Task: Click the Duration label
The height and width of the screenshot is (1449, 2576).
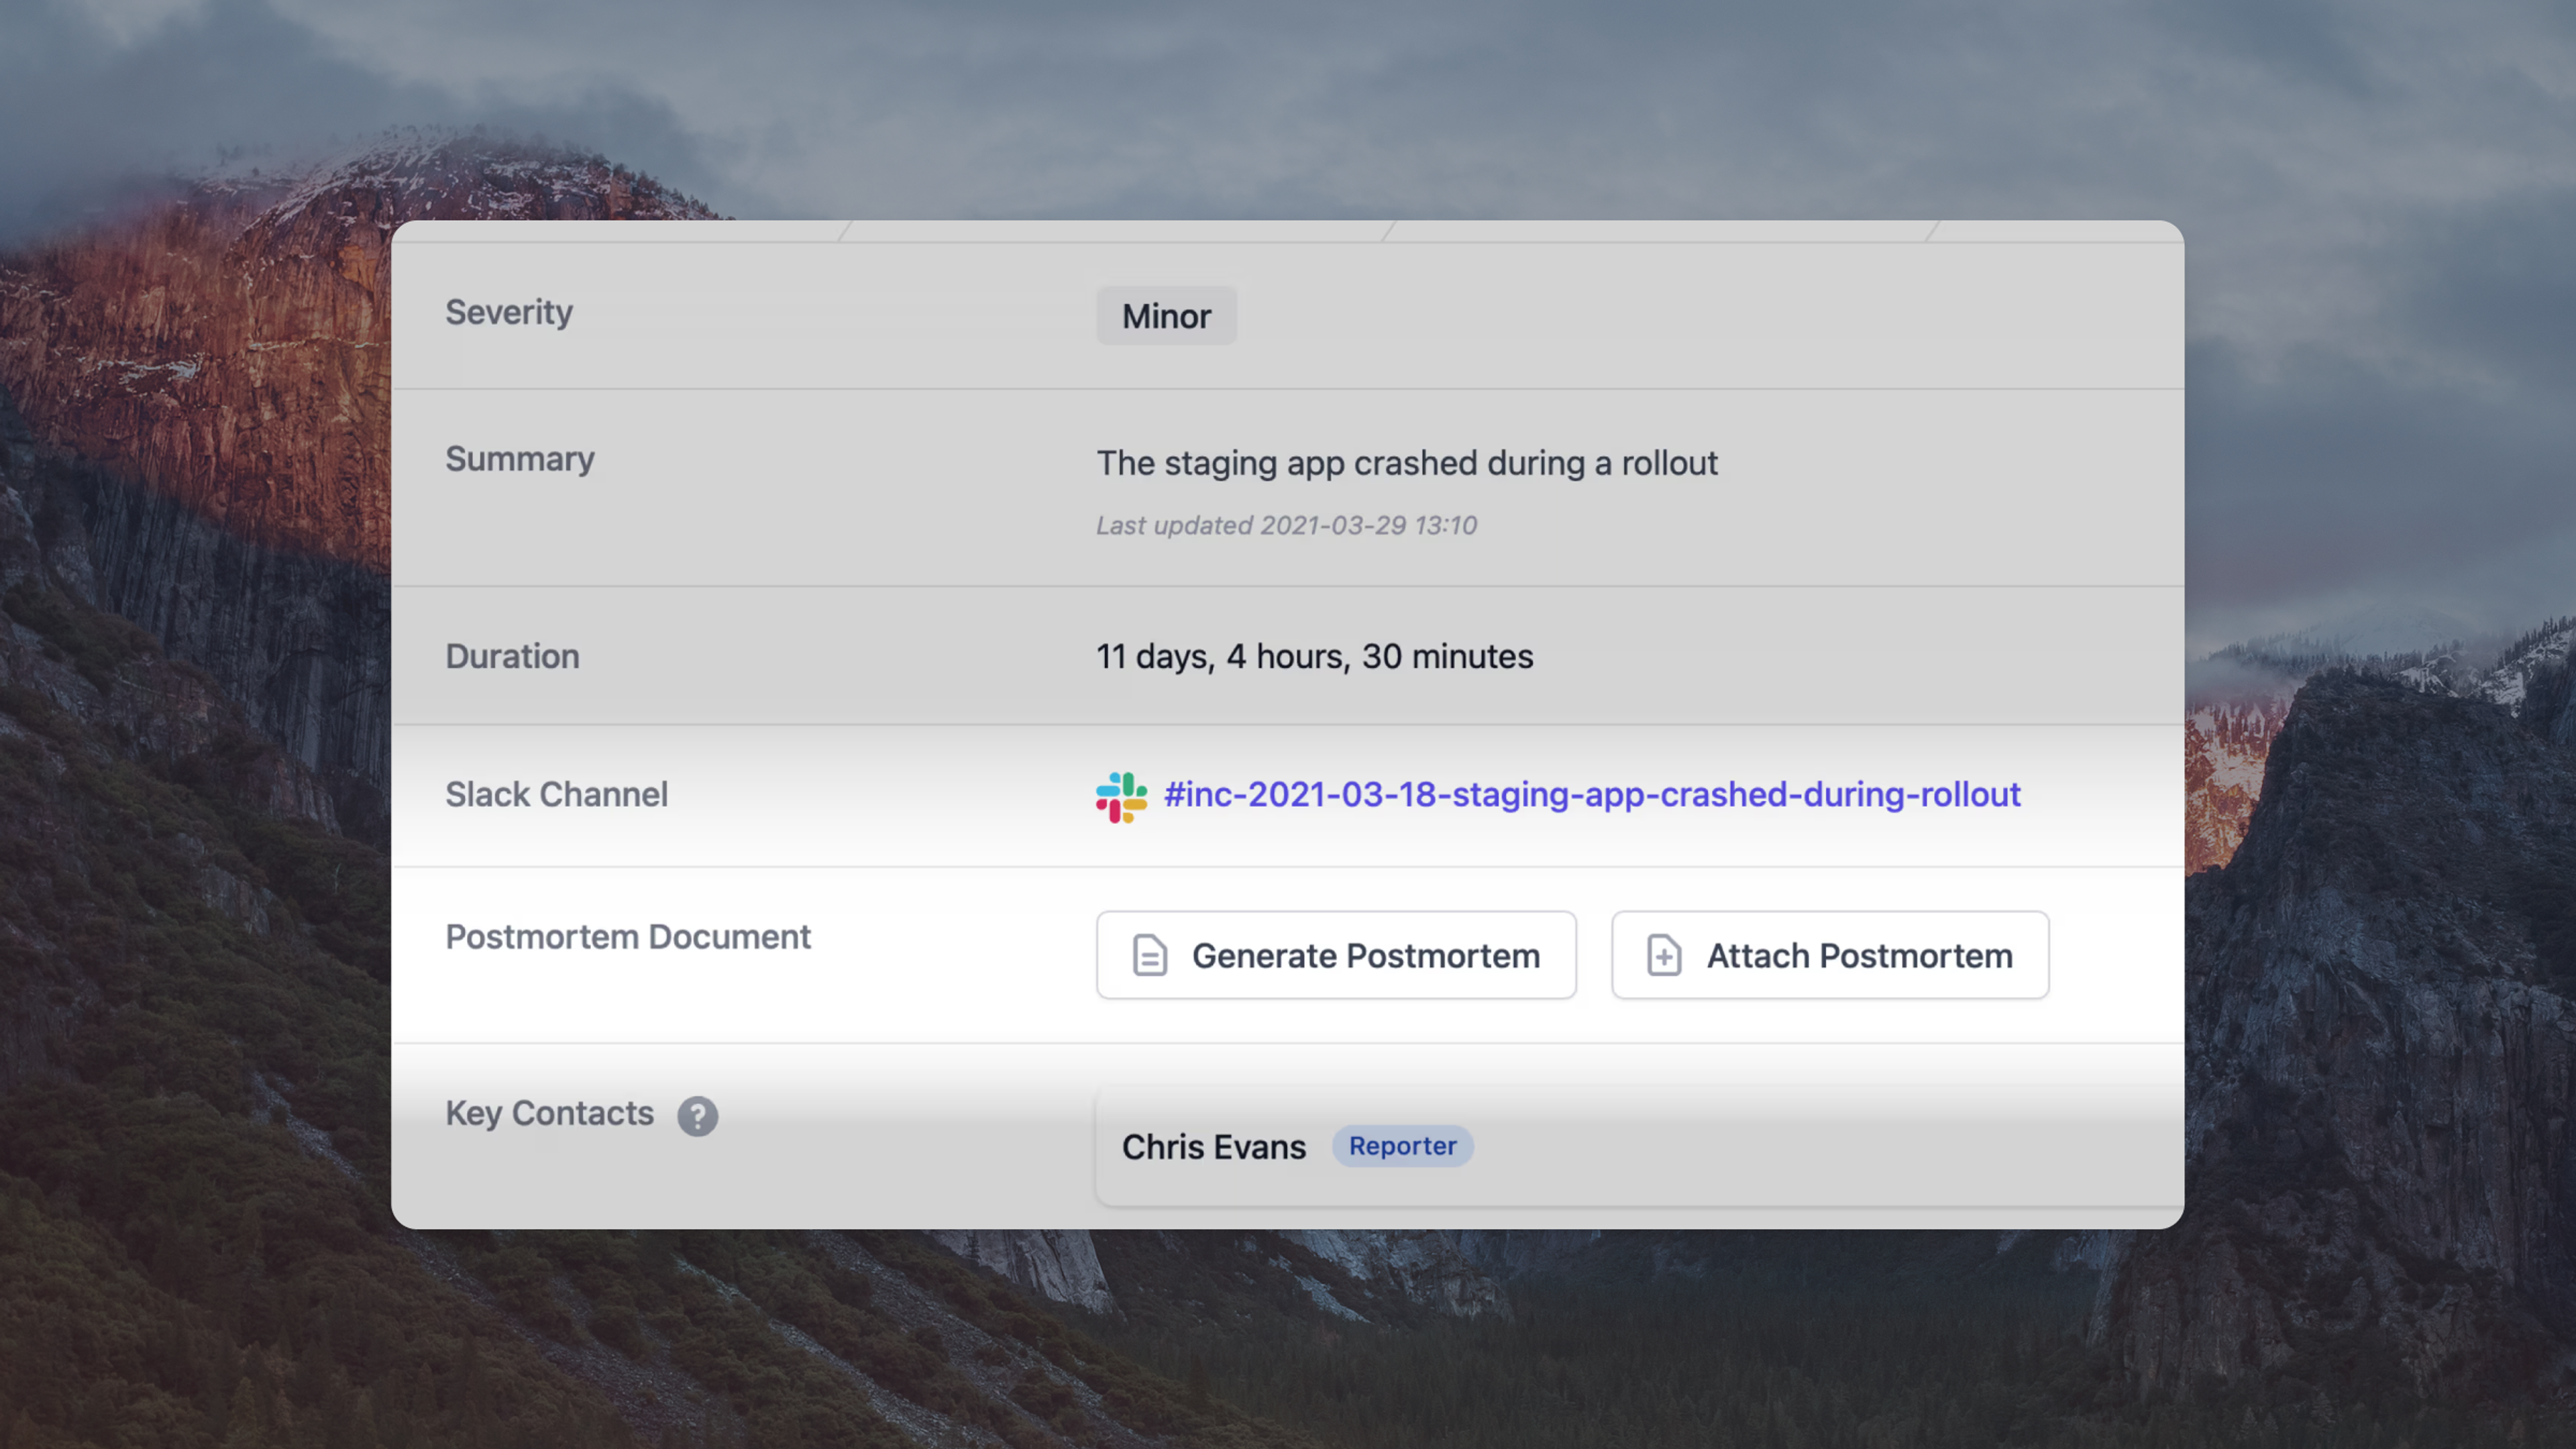Action: [x=512, y=656]
